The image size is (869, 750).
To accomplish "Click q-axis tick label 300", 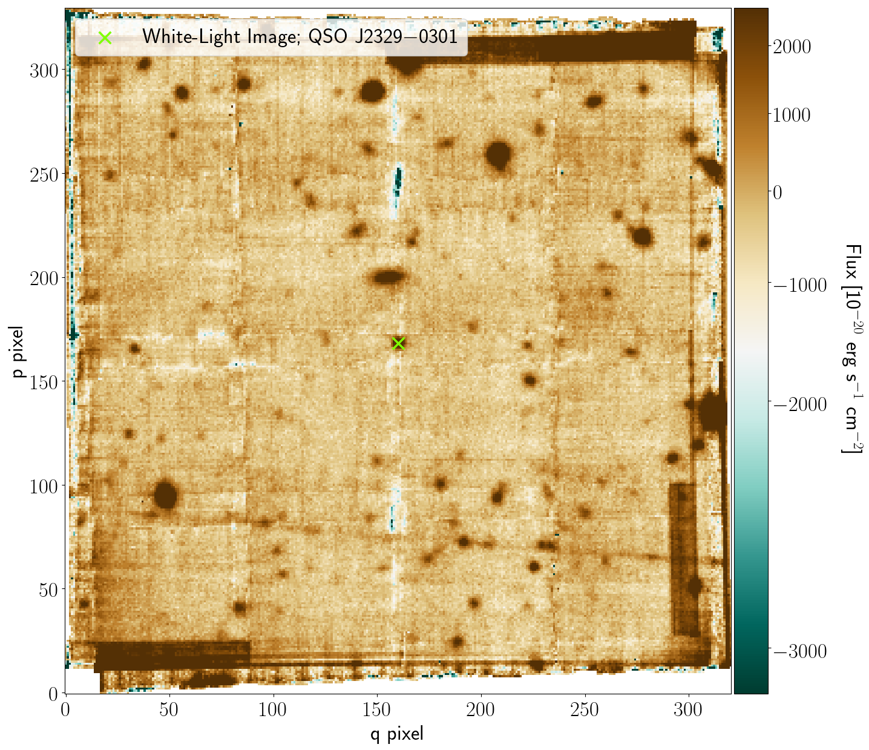I will pyautogui.click(x=689, y=709).
